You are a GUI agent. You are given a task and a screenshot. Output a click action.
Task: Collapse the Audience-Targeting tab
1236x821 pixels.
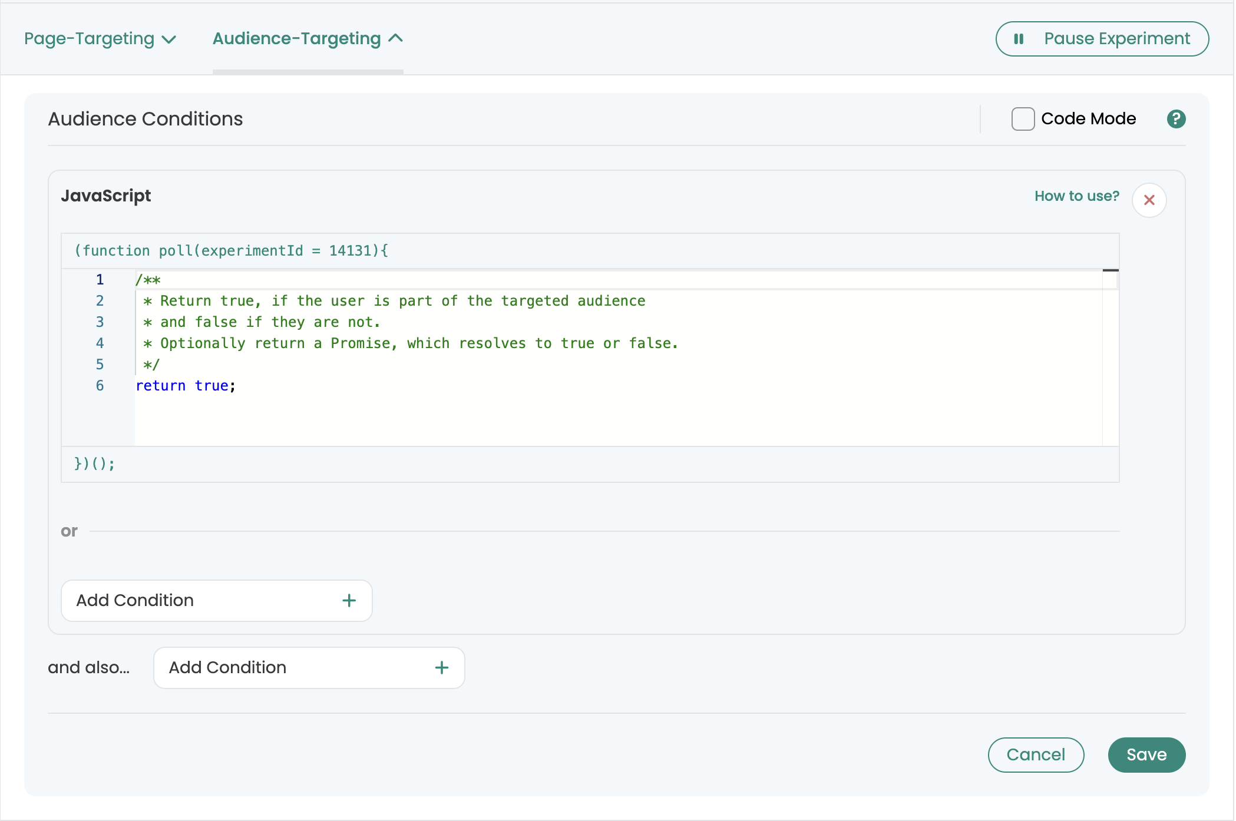click(308, 39)
